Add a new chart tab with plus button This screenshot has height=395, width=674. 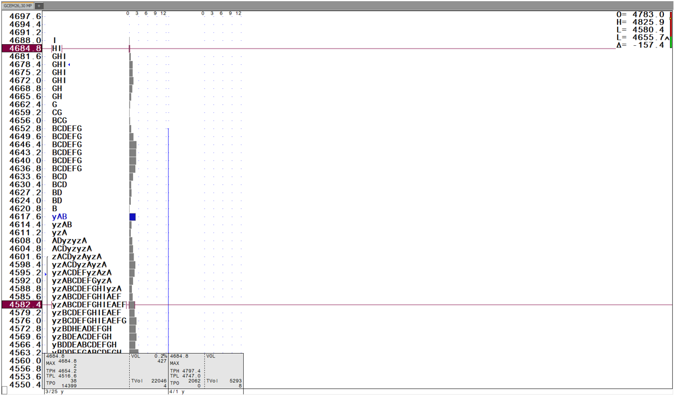coord(39,6)
